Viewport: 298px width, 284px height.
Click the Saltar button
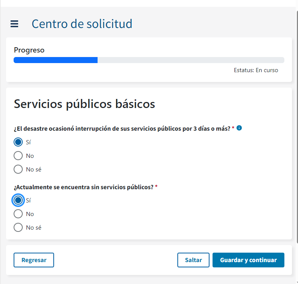point(193,260)
